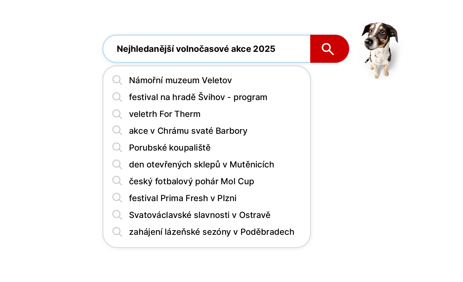Click the magnifier icon beside Porubské koupaliště

[117, 148]
